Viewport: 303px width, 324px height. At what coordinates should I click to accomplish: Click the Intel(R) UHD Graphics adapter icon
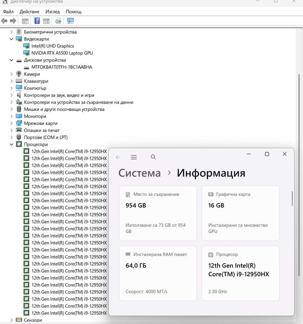[26, 46]
